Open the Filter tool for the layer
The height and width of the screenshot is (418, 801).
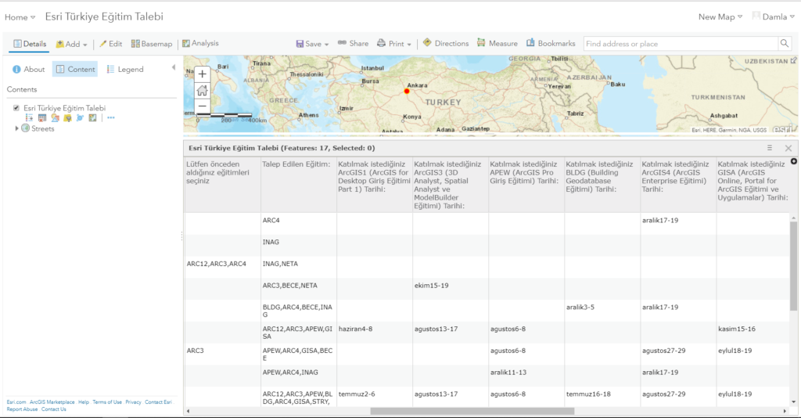click(x=67, y=118)
